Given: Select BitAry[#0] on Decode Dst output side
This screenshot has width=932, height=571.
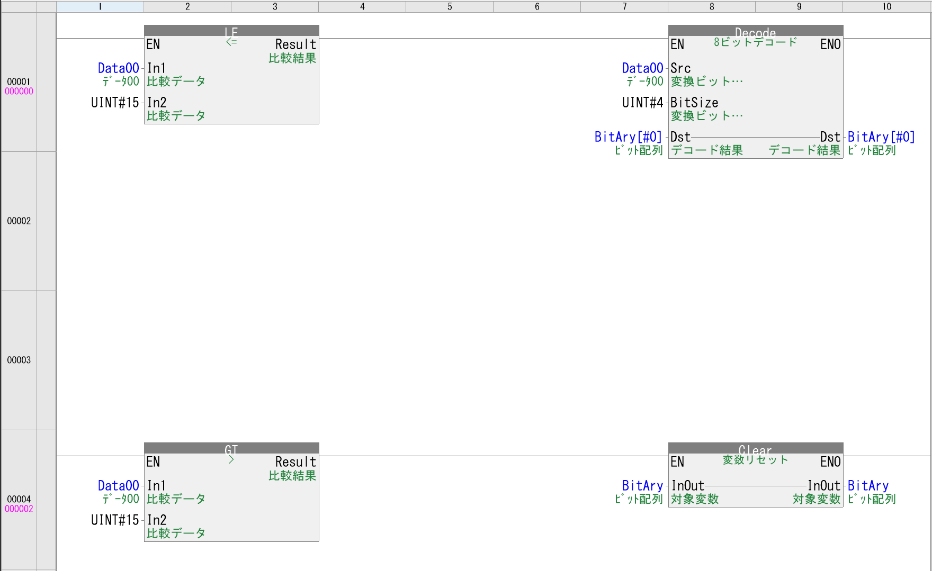Looking at the screenshot, I should tap(881, 137).
